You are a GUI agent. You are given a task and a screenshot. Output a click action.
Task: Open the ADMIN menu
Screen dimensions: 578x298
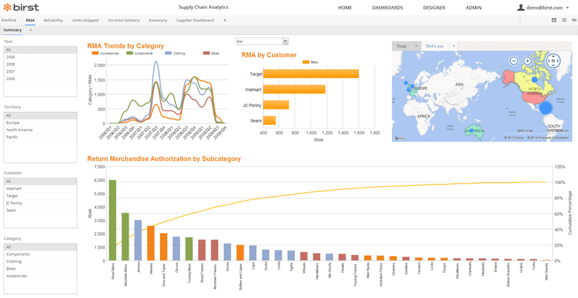473,8
